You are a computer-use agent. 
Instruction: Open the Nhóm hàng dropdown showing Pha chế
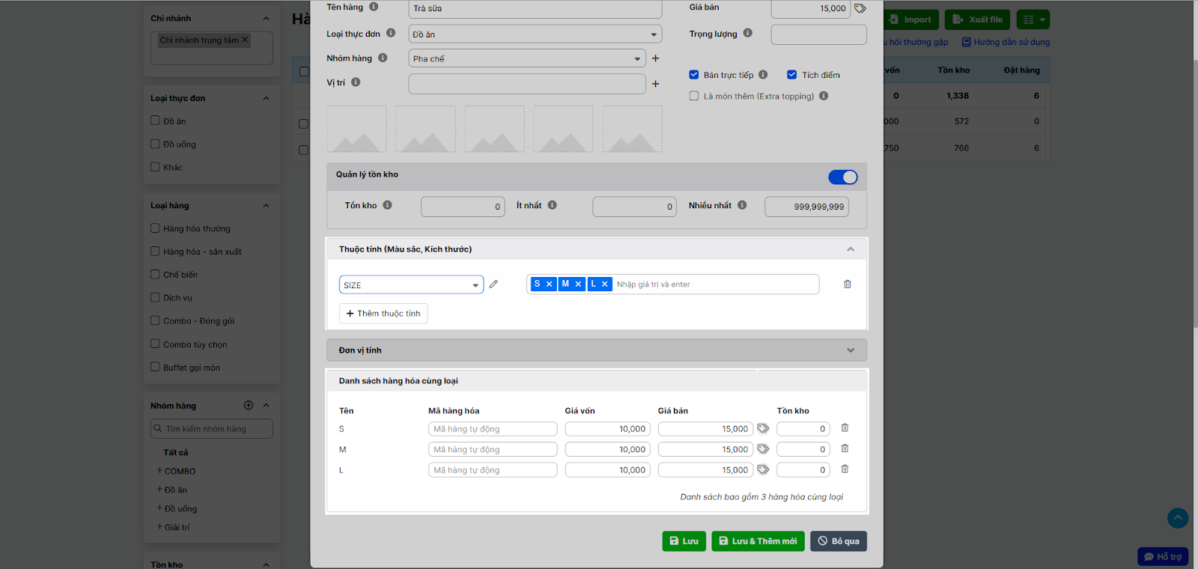(527, 58)
